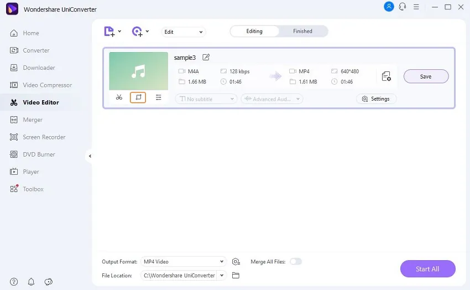Screen dimensions: 470x290
Task: Open notifications bell icon
Action: (x=31, y=282)
